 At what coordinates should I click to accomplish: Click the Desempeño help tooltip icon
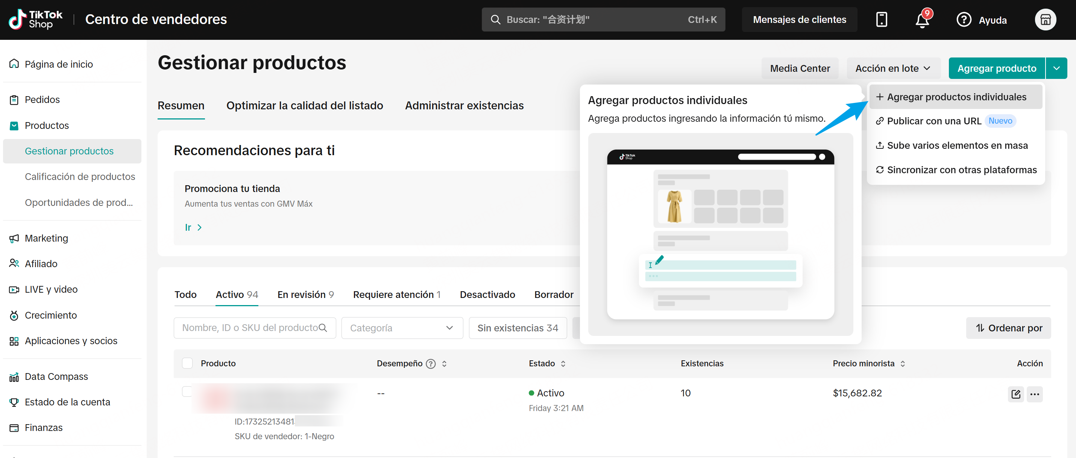click(430, 363)
